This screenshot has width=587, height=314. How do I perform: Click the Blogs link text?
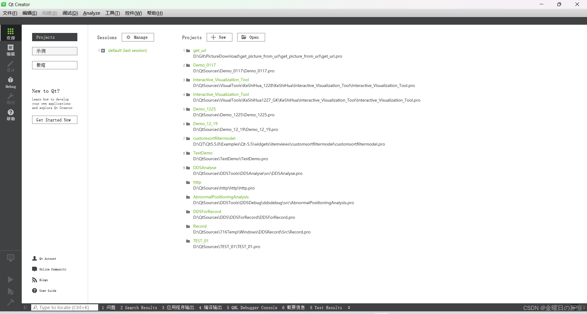coord(43,280)
